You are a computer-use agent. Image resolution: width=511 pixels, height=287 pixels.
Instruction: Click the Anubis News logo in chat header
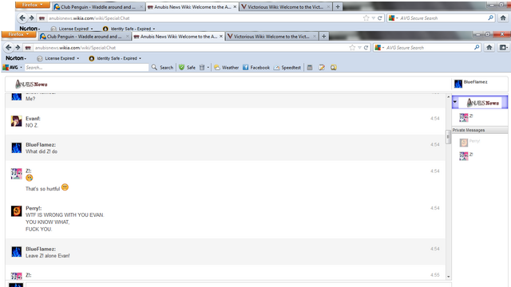pyautogui.click(x=31, y=85)
